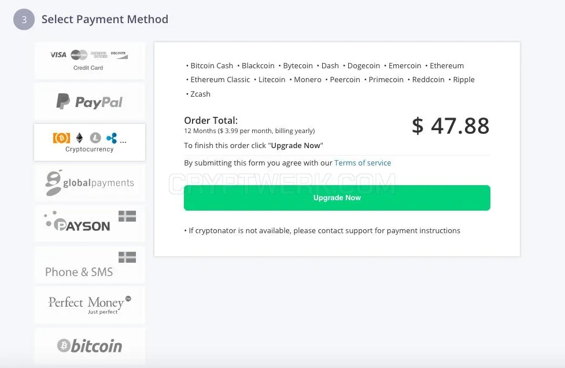The height and width of the screenshot is (368, 565).
Task: Select the Visa logo in Credit Card option
Action: point(58,55)
